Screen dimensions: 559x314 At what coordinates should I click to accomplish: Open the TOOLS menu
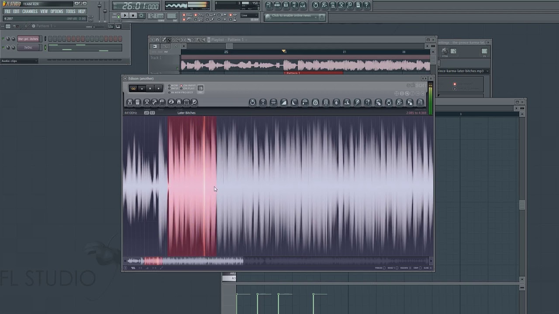tap(71, 11)
